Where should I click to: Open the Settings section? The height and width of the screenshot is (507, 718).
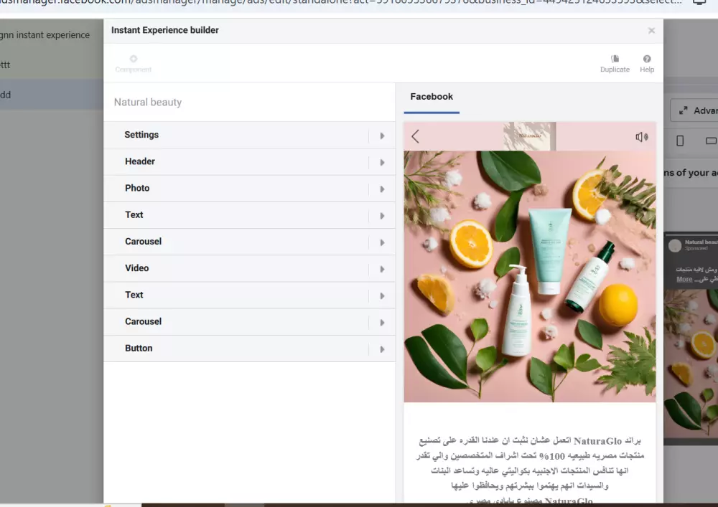click(x=250, y=134)
